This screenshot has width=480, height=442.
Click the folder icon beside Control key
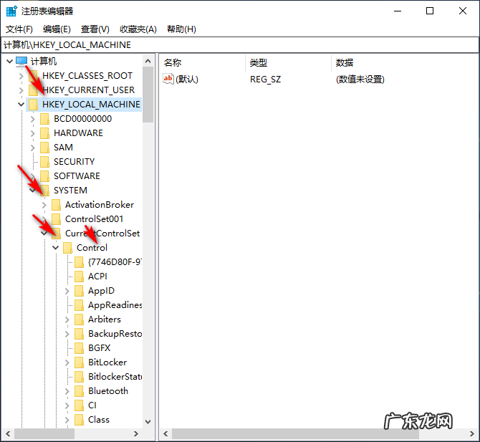pyautogui.click(x=67, y=248)
